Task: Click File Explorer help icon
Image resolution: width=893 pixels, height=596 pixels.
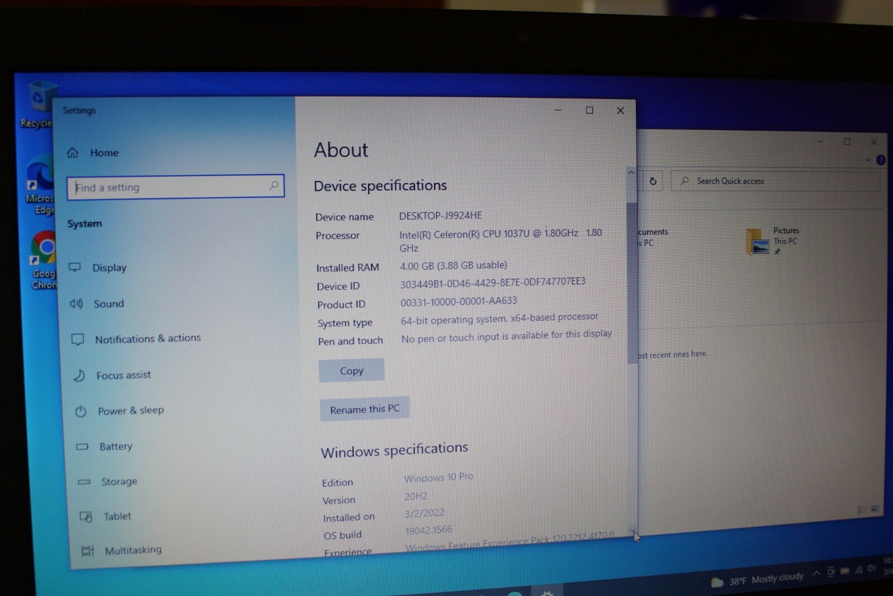Action: click(x=881, y=160)
